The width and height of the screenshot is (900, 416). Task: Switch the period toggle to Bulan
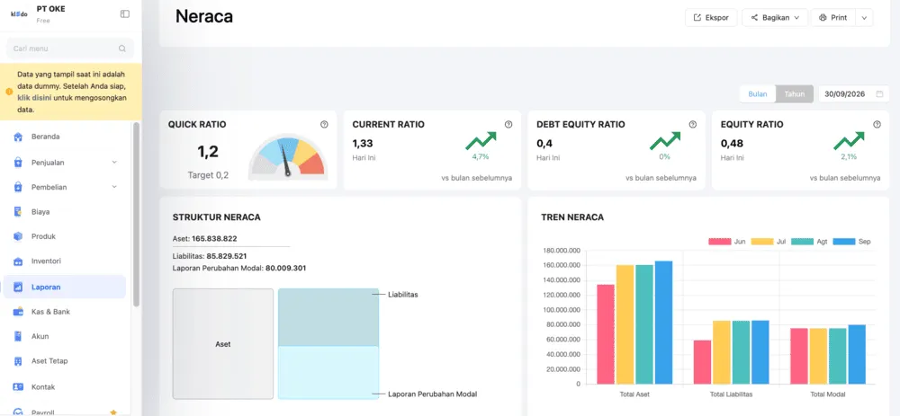[x=758, y=94]
